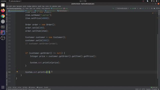160x90 pixels.
Task: Click Activities in the top bar
Action: [x=3, y=1]
